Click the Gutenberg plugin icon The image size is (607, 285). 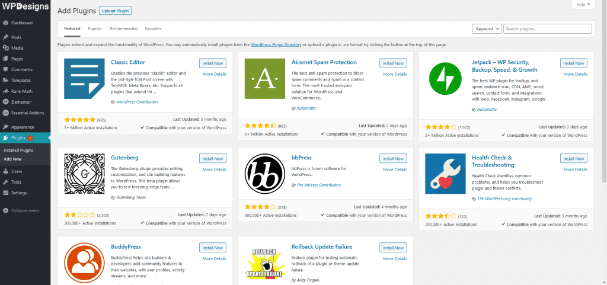(84, 174)
